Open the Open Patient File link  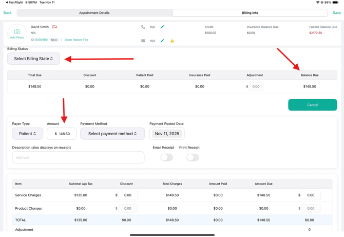pos(76,40)
